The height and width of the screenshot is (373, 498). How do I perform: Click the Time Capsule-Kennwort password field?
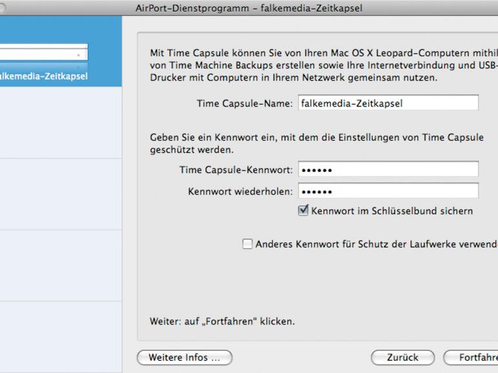click(388, 169)
